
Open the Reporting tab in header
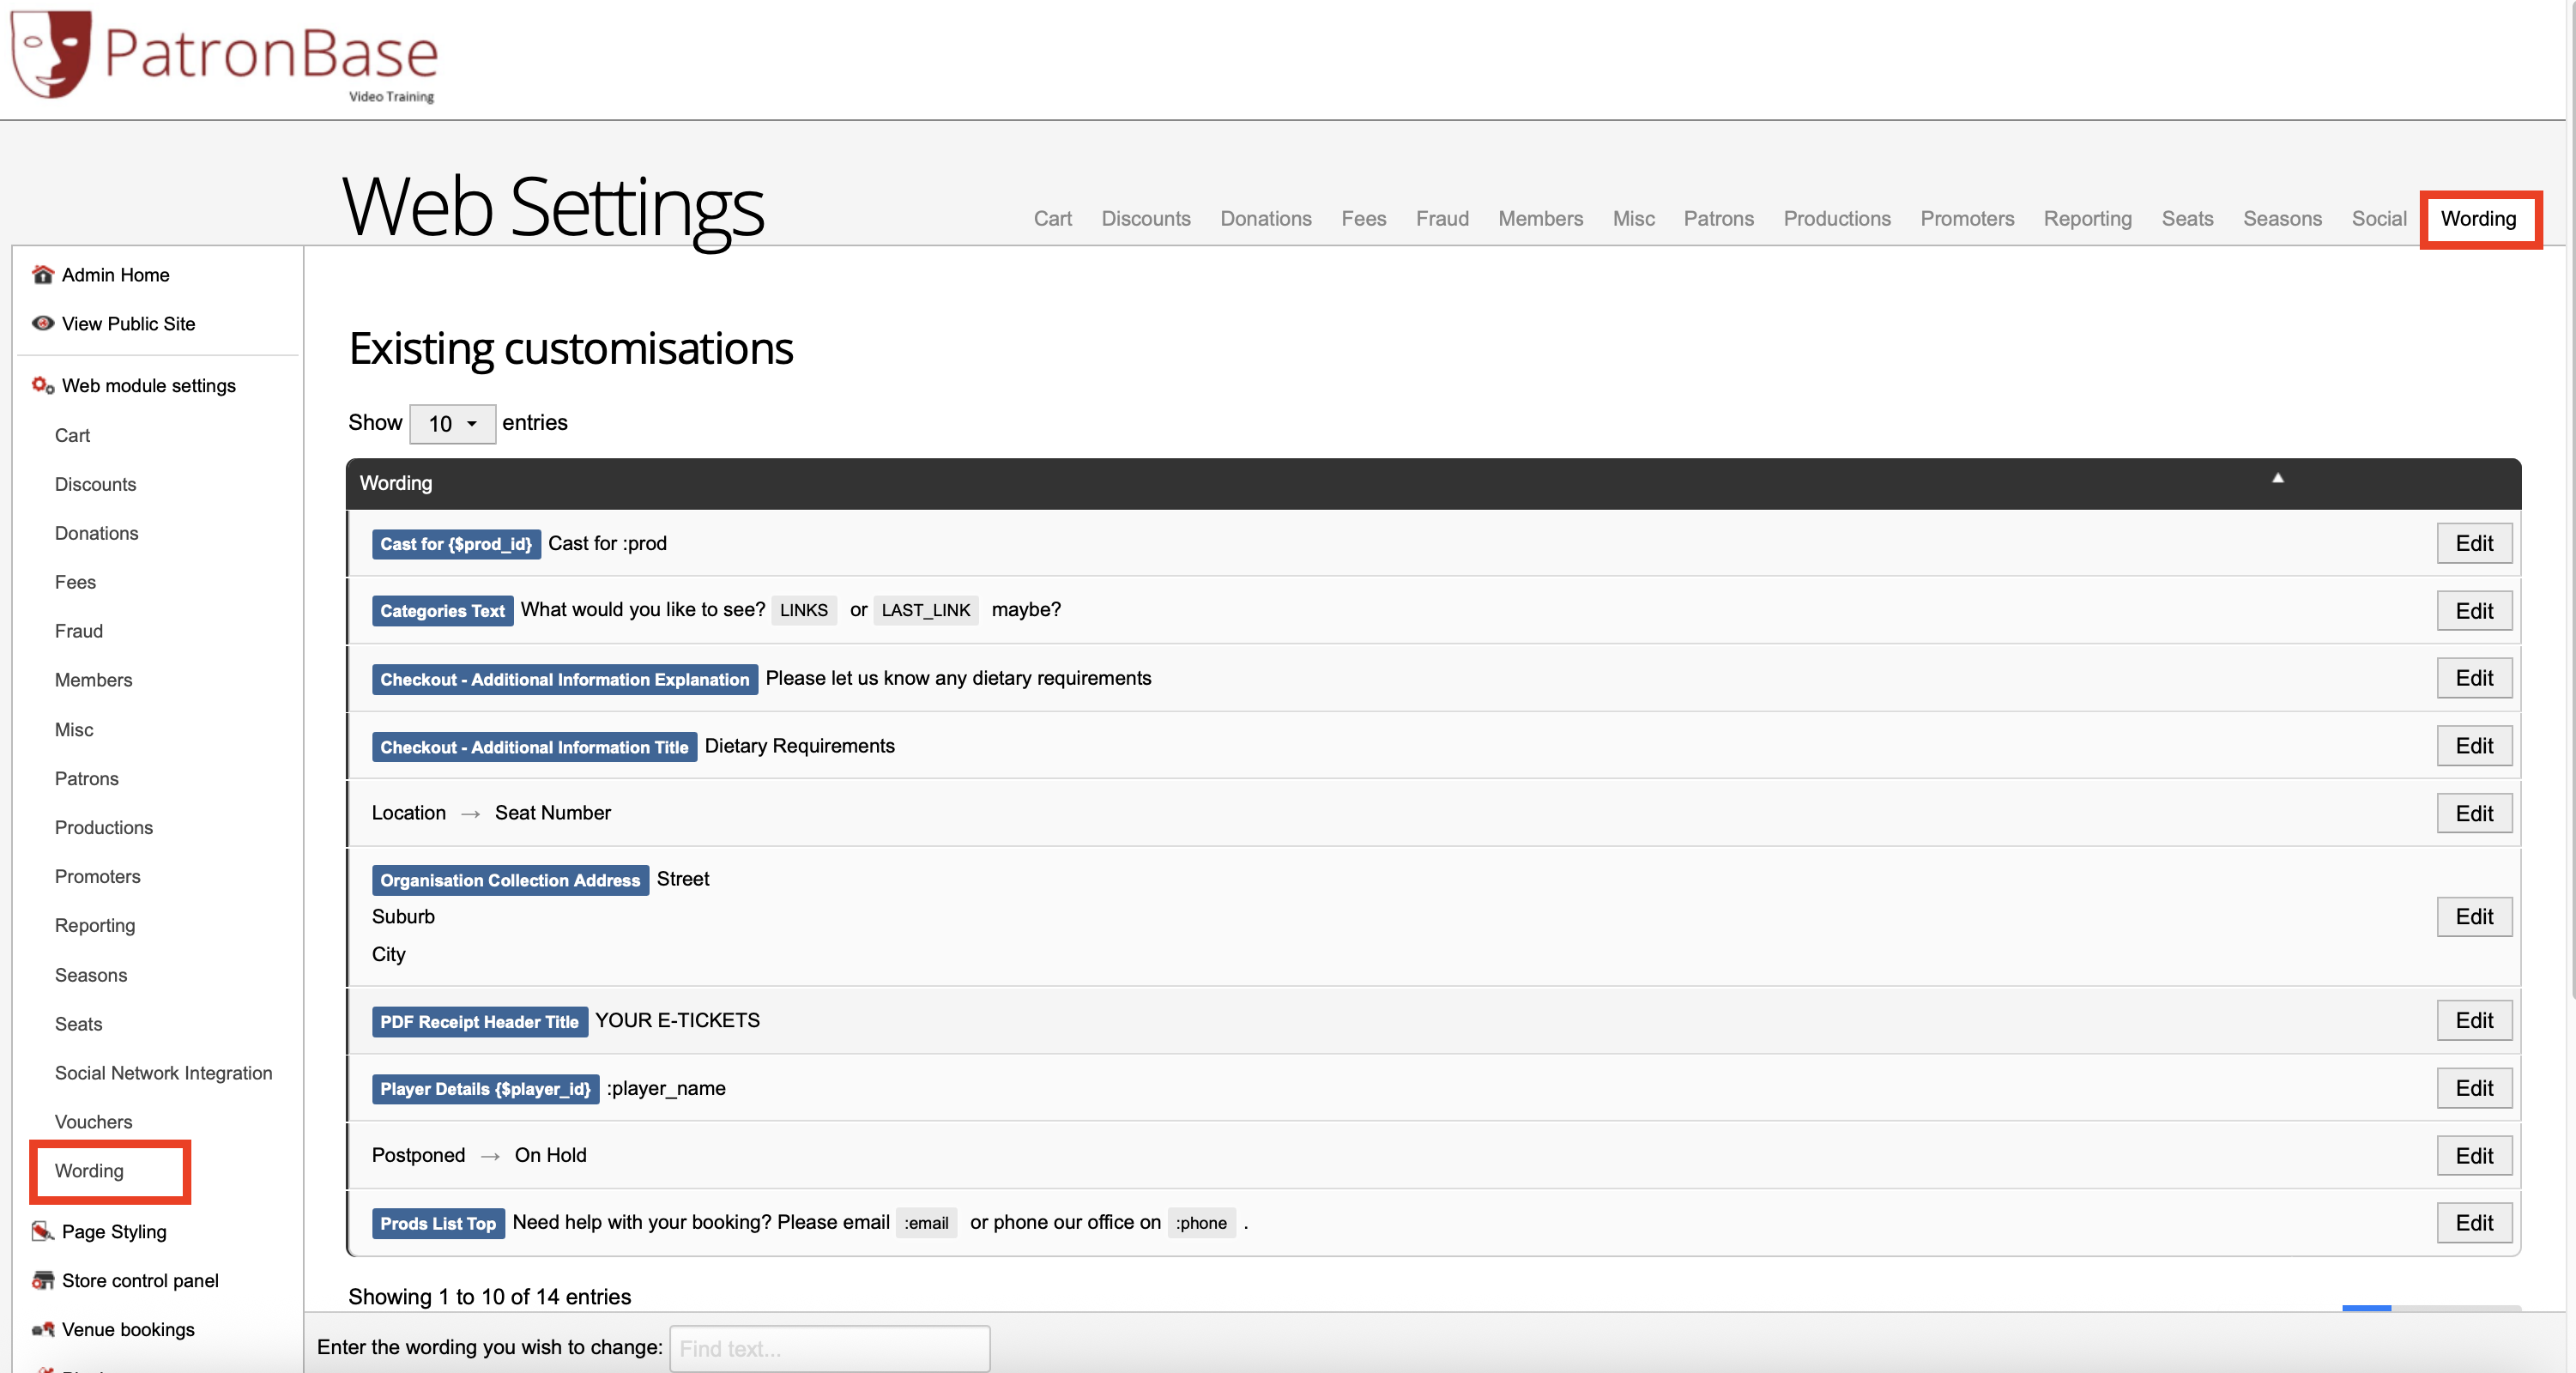coord(2087,218)
